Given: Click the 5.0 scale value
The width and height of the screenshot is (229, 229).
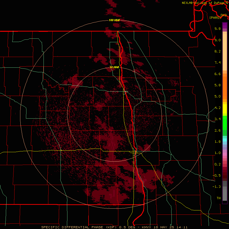Looking at the screenshot, I should pos(218,96).
